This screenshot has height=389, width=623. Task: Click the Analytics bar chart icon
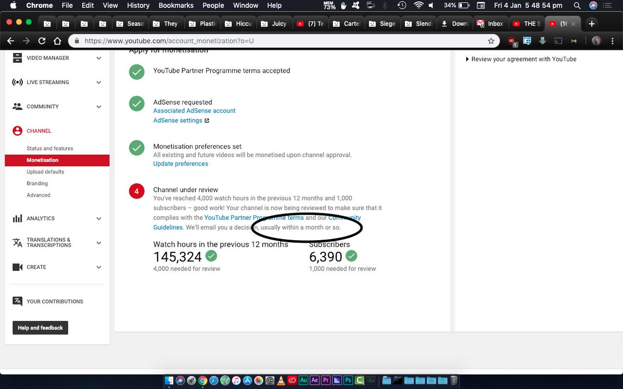[x=17, y=218]
